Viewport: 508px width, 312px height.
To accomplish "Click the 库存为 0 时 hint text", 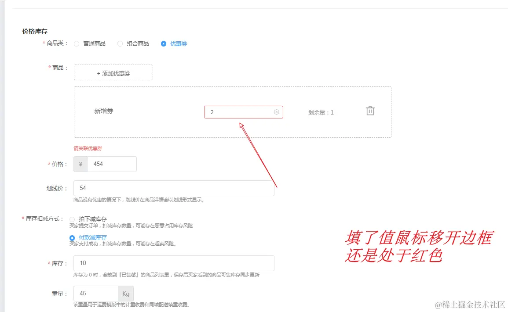I will [166, 275].
